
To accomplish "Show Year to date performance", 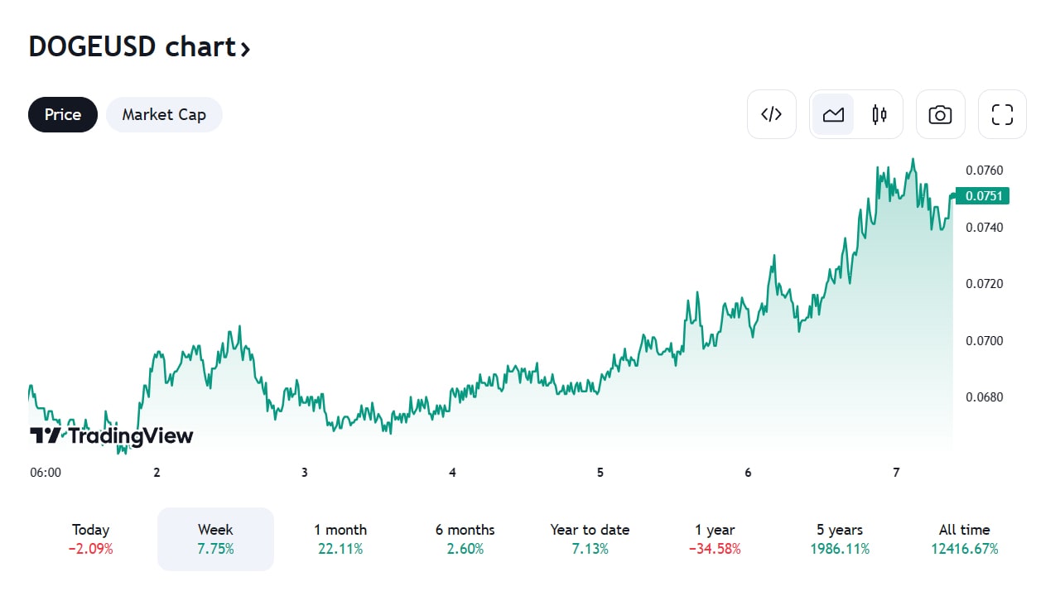I will (590, 539).
